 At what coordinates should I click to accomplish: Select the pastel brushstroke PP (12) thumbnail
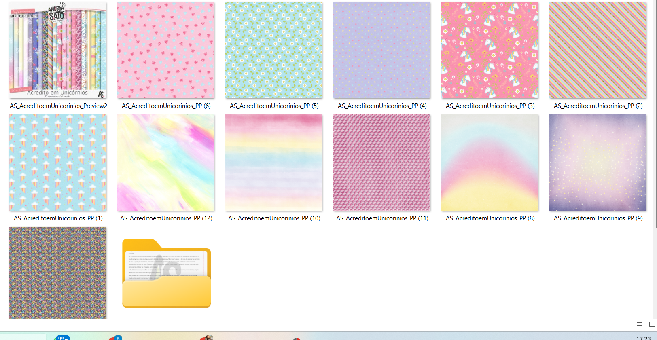point(165,163)
